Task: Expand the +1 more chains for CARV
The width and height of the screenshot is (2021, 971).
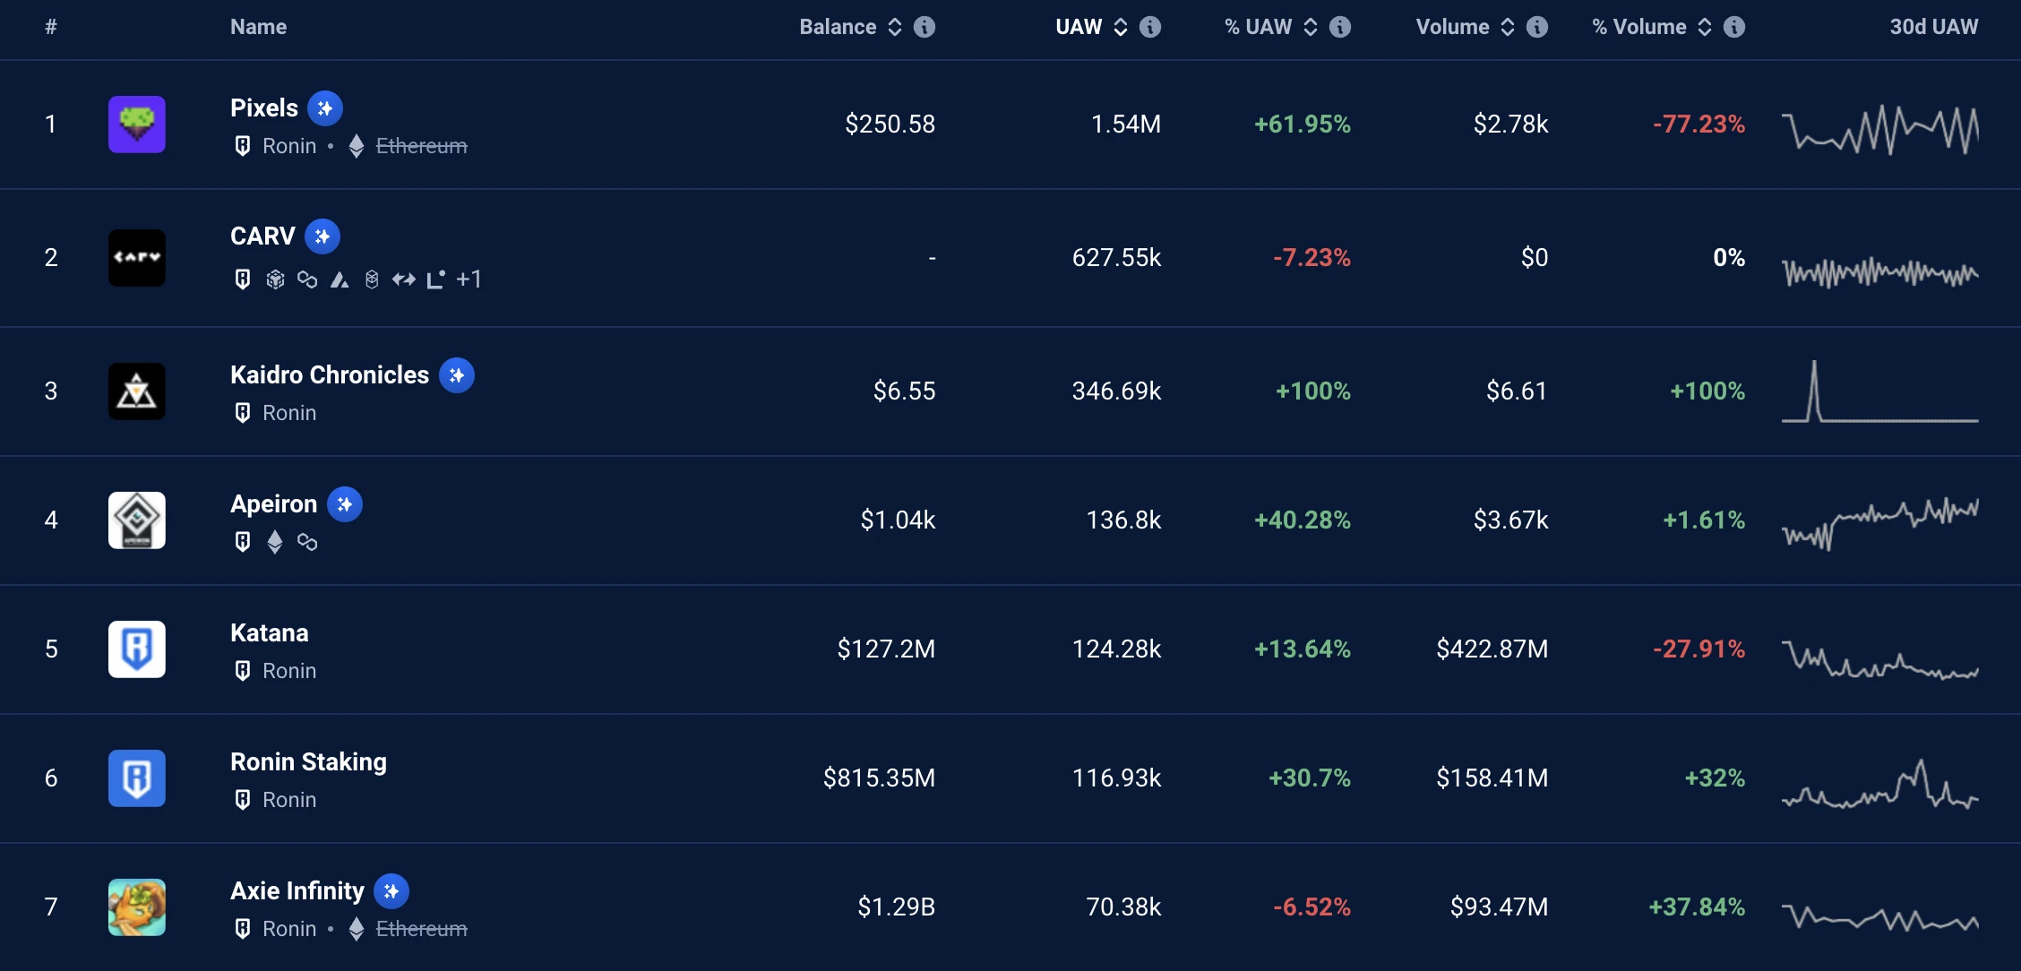Action: 469,279
